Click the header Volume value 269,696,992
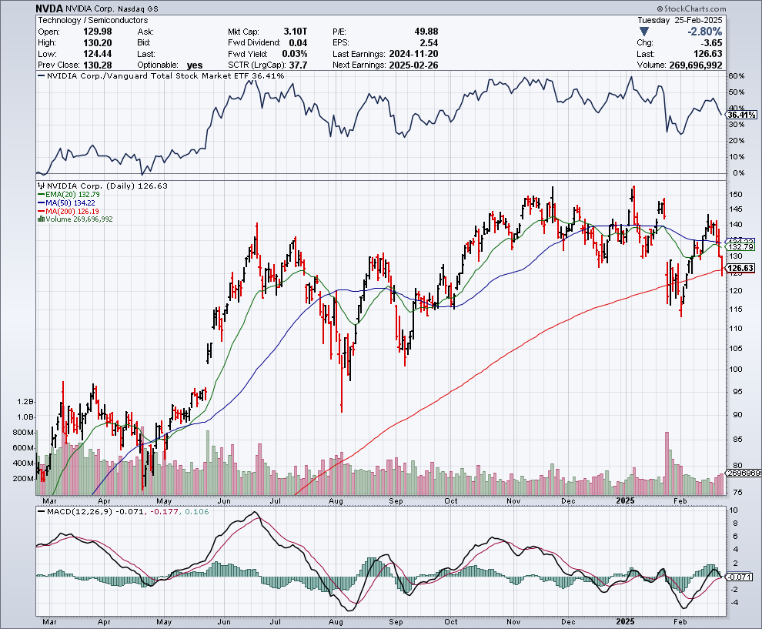762x629 pixels. pyautogui.click(x=696, y=65)
